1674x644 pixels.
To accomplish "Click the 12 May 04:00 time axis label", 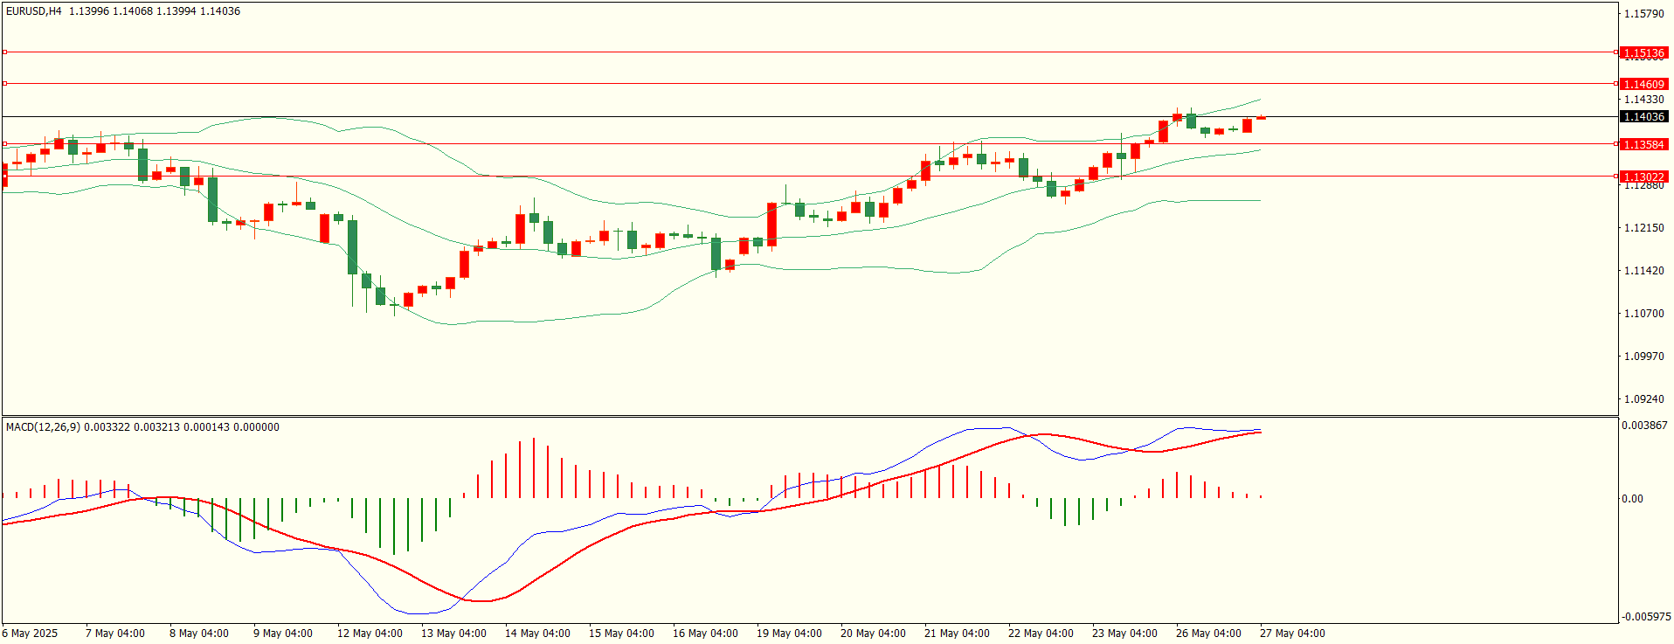I will tap(370, 634).
